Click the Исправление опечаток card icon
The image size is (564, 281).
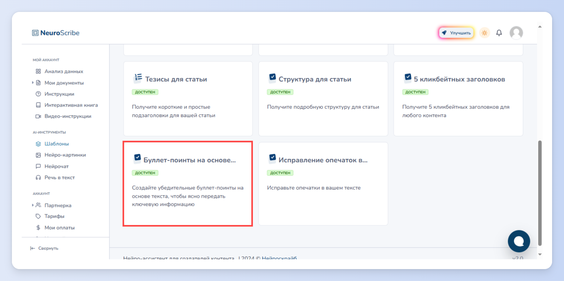point(272,159)
